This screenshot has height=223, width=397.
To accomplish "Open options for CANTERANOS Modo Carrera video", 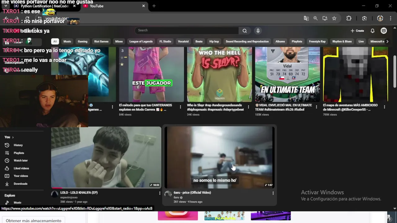I will [x=180, y=107].
